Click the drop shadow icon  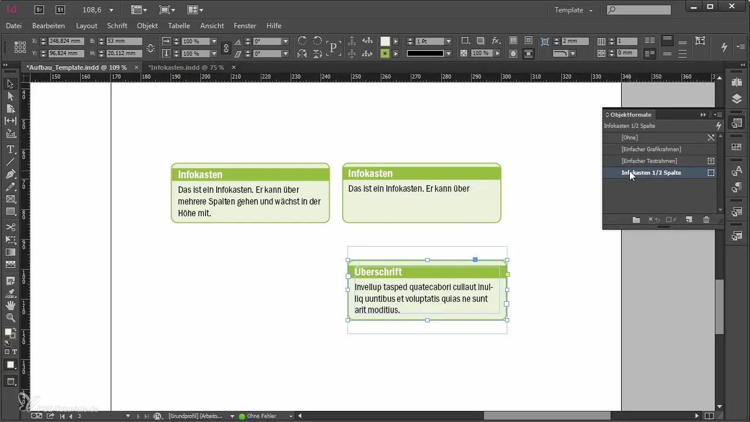480,41
